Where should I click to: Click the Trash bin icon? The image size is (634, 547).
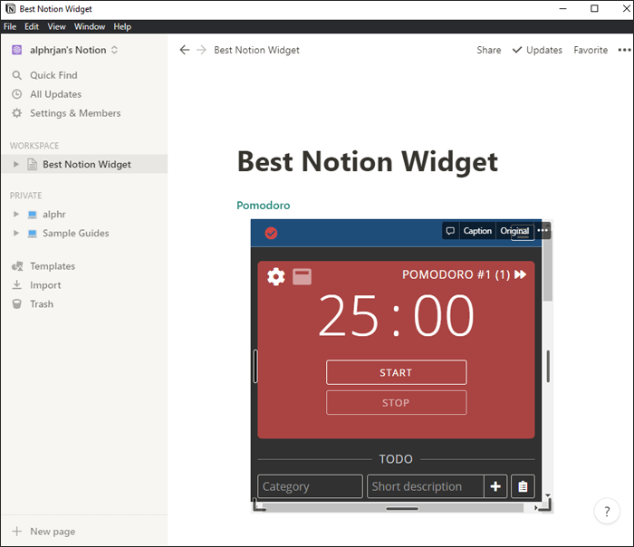[16, 304]
